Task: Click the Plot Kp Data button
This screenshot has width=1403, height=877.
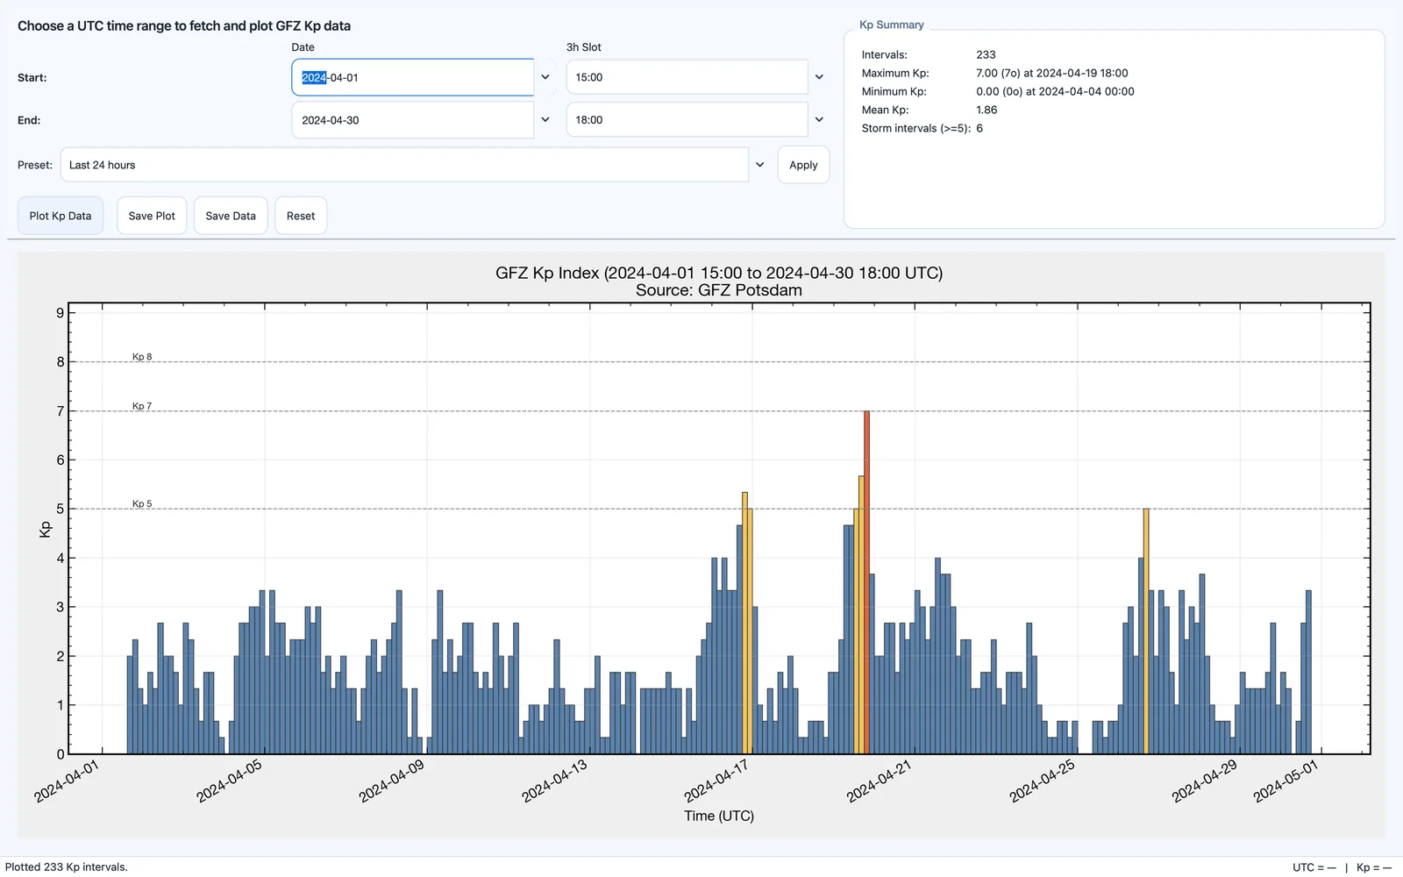Action: 61,216
